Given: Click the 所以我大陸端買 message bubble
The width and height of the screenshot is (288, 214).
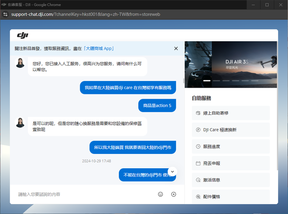Looking at the screenshot, I should 133,147.
